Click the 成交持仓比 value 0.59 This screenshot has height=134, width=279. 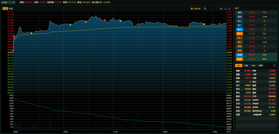273,111
